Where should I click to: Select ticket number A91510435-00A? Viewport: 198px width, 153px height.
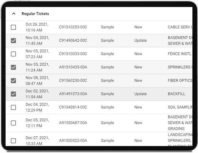click(x=73, y=67)
